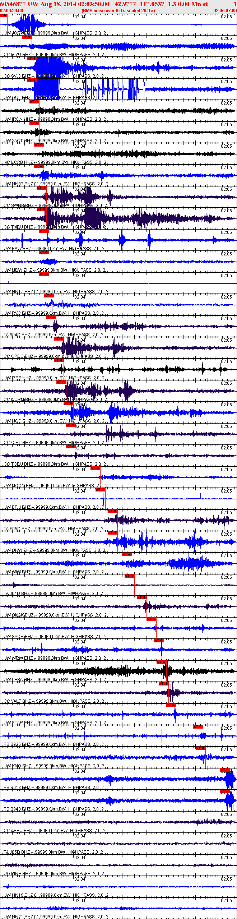Click the red arrival marker on UW STAR trace

171,705
